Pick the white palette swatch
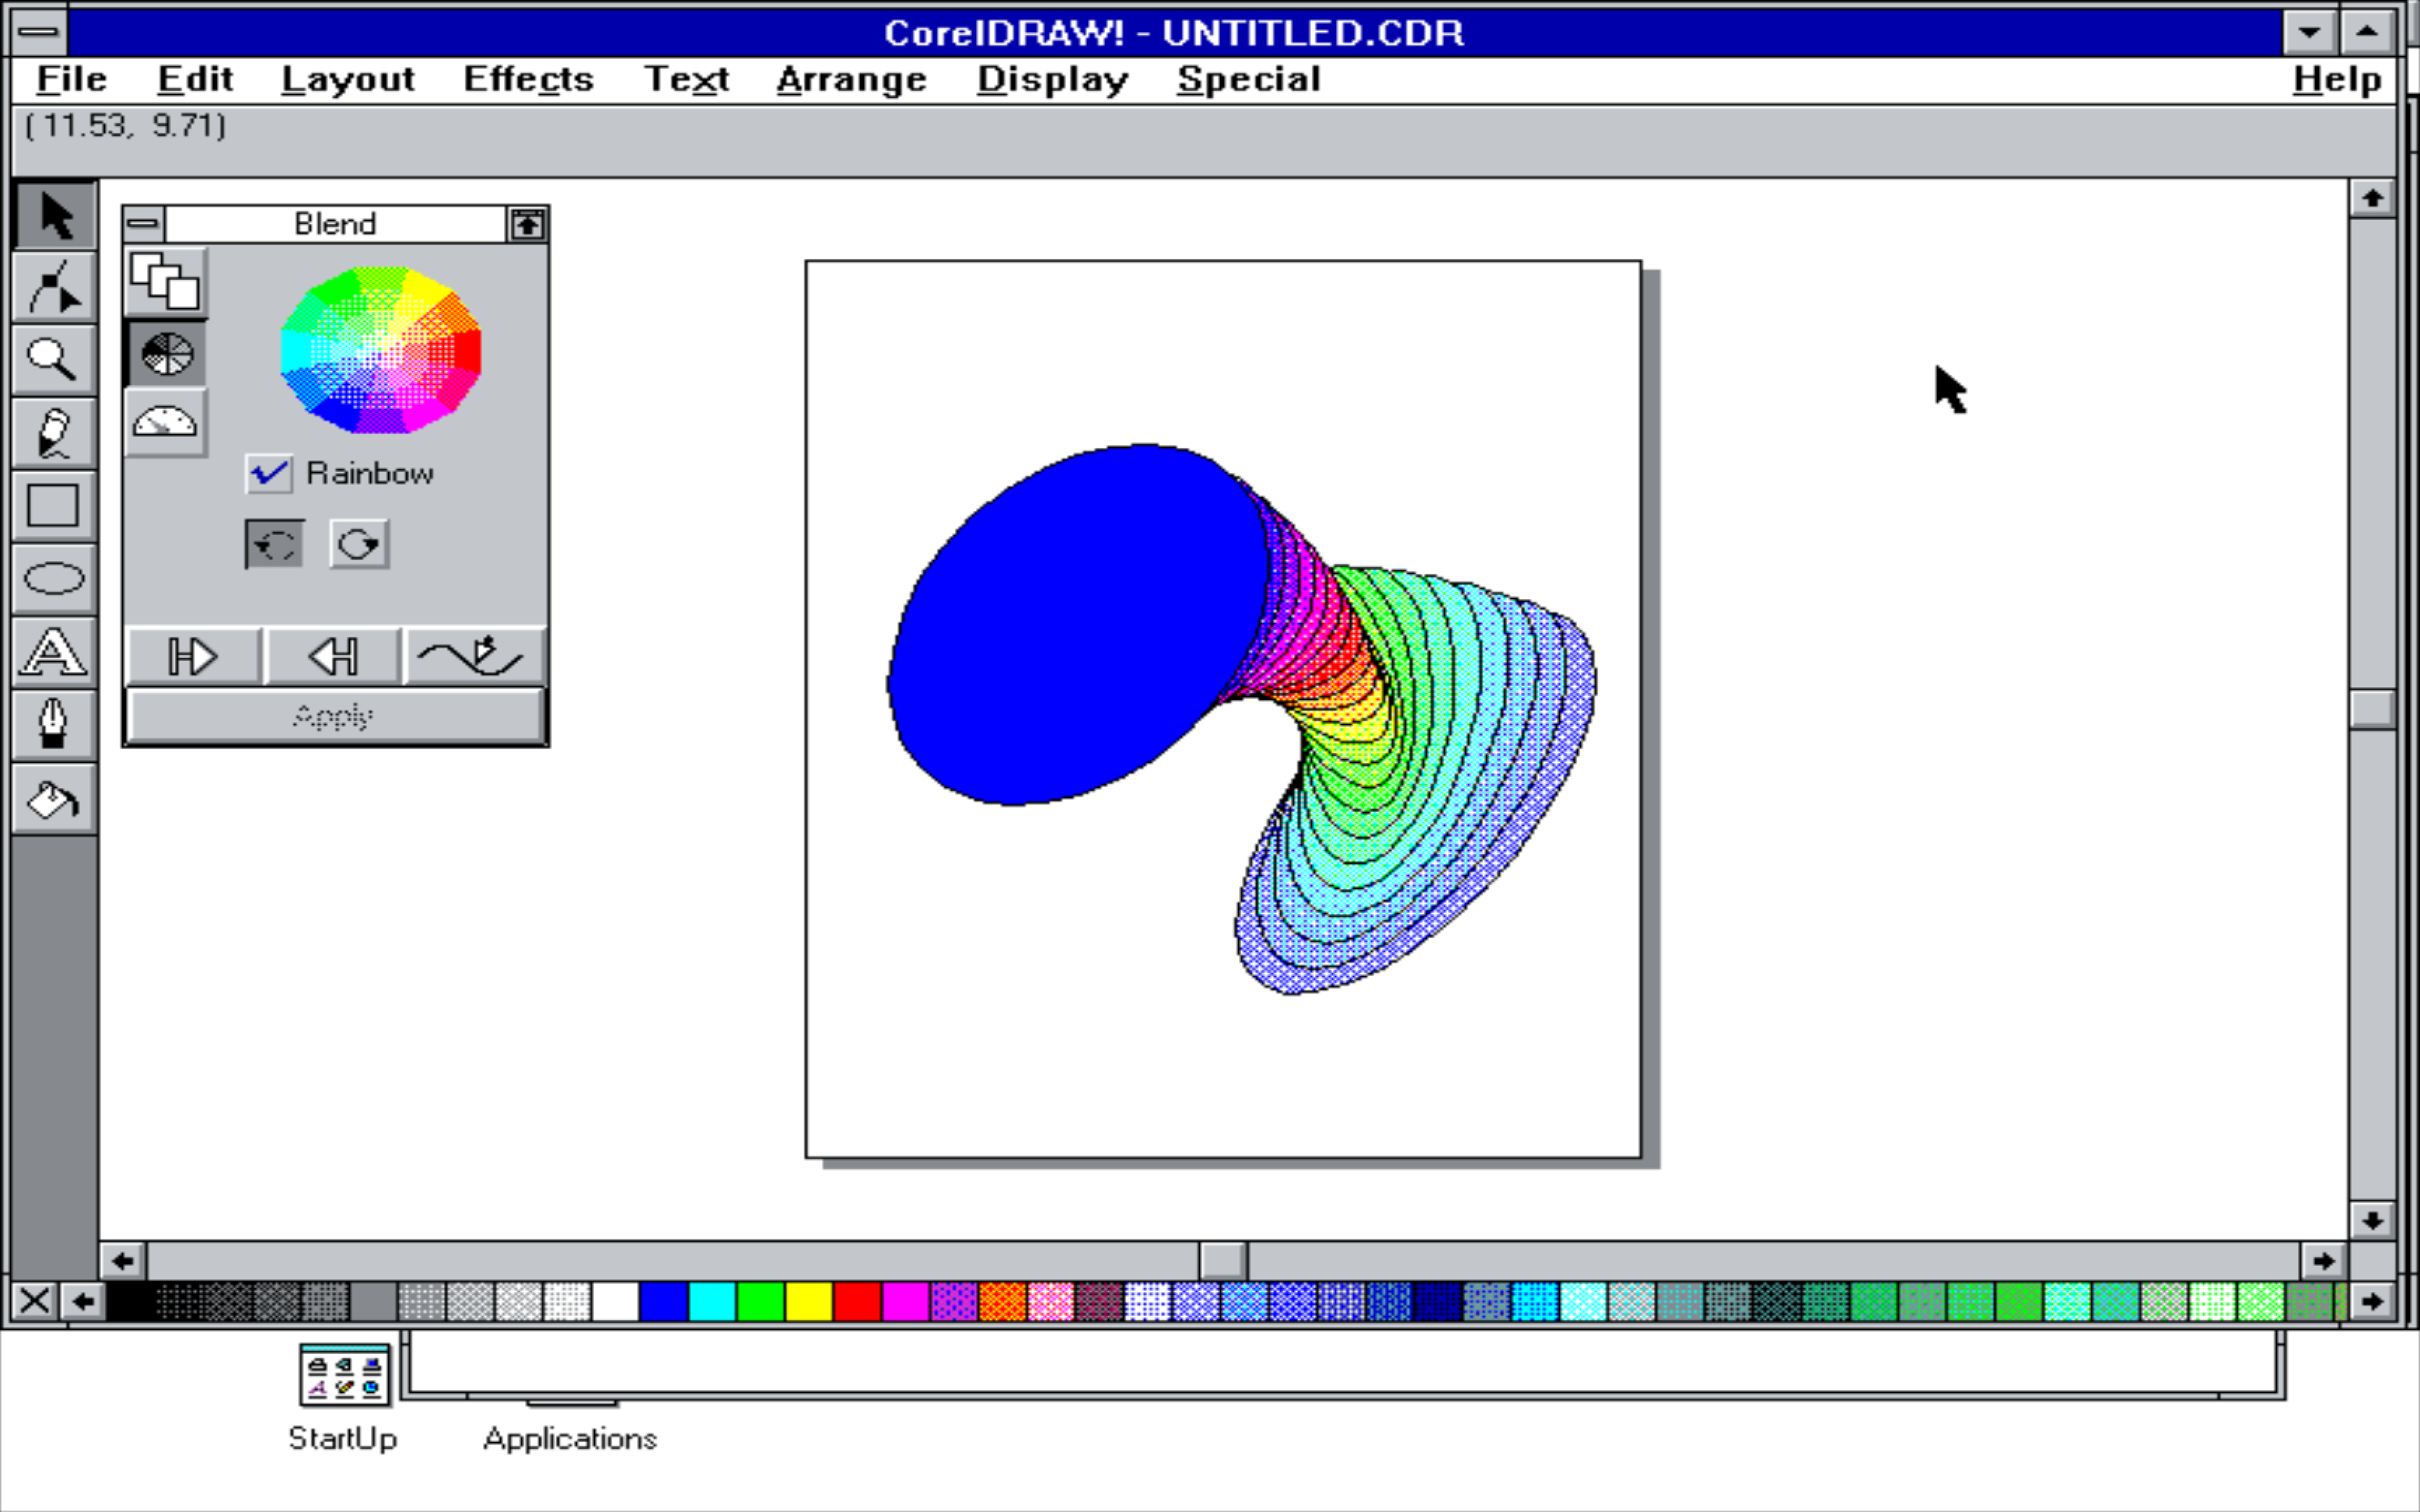The height and width of the screenshot is (1512, 2420). coord(615,1301)
